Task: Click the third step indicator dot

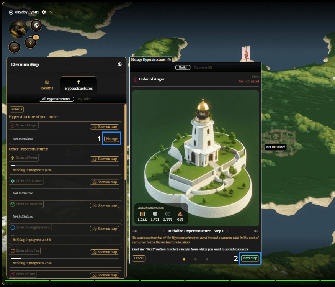Action: coord(207,259)
